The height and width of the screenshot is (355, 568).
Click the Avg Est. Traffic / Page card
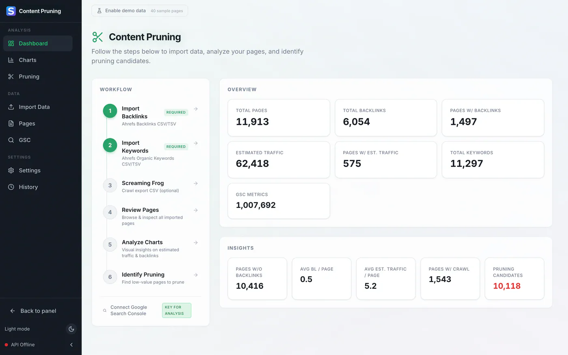pyautogui.click(x=386, y=279)
